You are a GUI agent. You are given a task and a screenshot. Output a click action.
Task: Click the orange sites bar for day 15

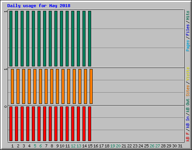coord(91,86)
